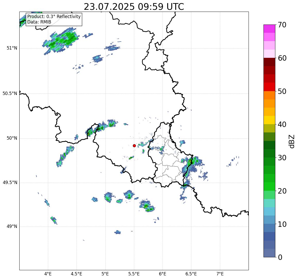Screen dimensions: 298x279
Task: Click the 4.5°E longitude label
Action: click(76, 274)
